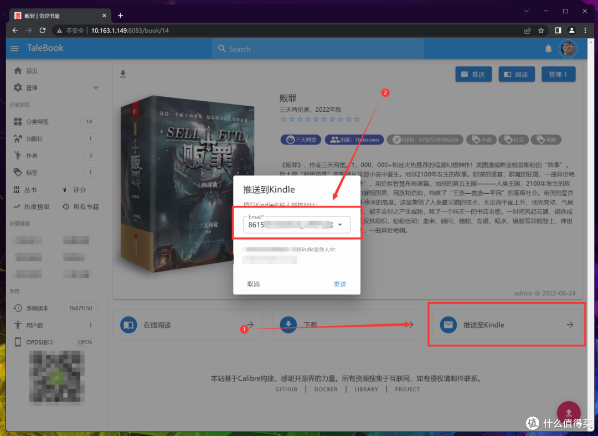The width and height of the screenshot is (598, 436).
Task: Select the 作者 author sidebar icon
Action: pos(17,155)
